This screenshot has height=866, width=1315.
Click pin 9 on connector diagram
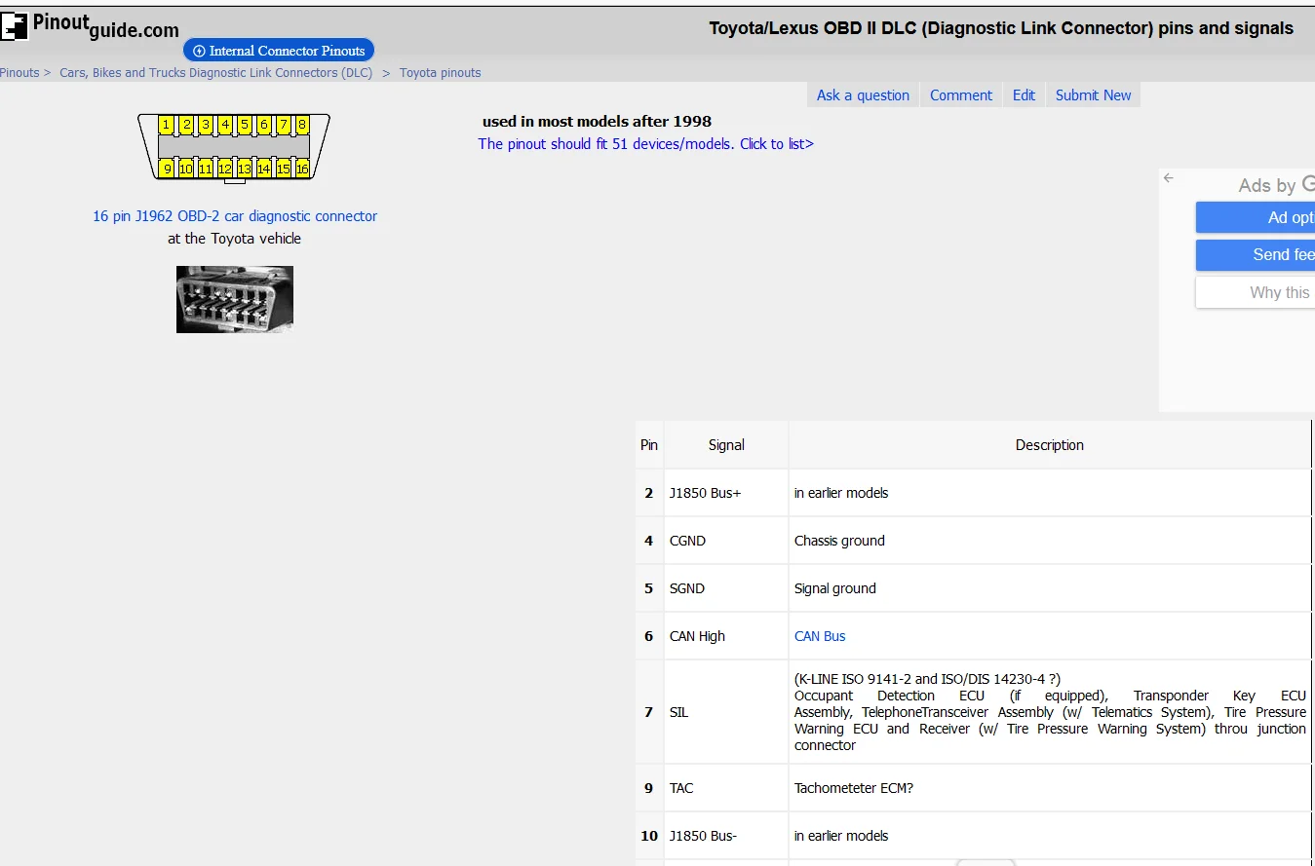[x=167, y=169]
